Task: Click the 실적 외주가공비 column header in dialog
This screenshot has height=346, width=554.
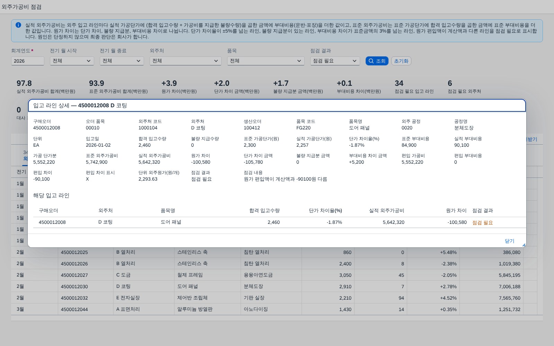Action: (x=387, y=210)
